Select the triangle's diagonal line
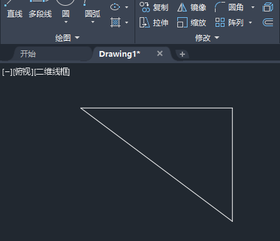The width and height of the screenshot is (280, 241). (156, 164)
